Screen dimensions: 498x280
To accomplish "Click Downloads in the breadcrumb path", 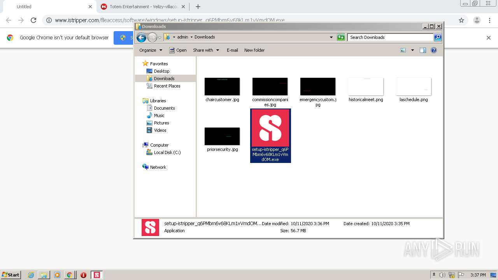I will pyautogui.click(x=205, y=37).
